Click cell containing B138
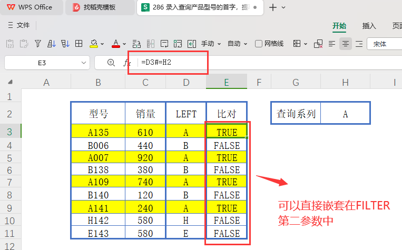402x250 pixels. pos(98,169)
